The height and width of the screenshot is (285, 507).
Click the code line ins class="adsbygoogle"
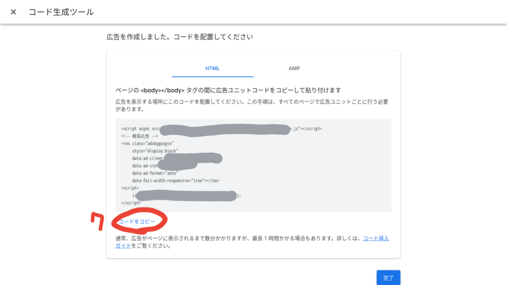pos(148,143)
